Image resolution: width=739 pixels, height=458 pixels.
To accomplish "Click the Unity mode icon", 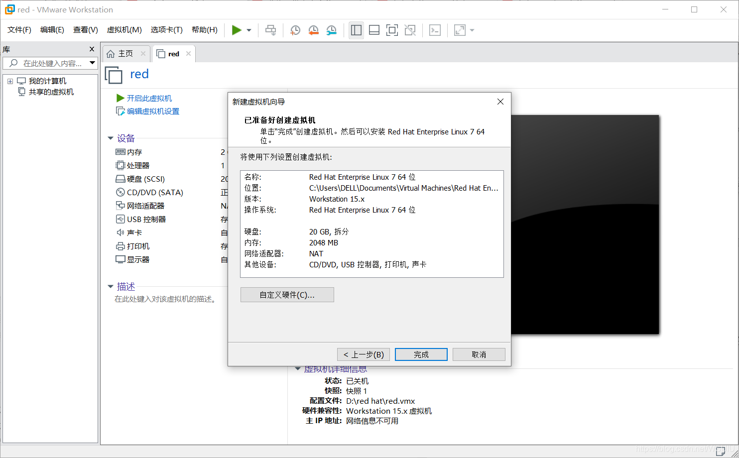I will click(x=410, y=30).
